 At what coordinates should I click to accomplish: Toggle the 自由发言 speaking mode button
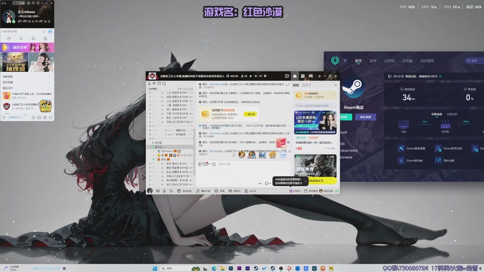185,191
